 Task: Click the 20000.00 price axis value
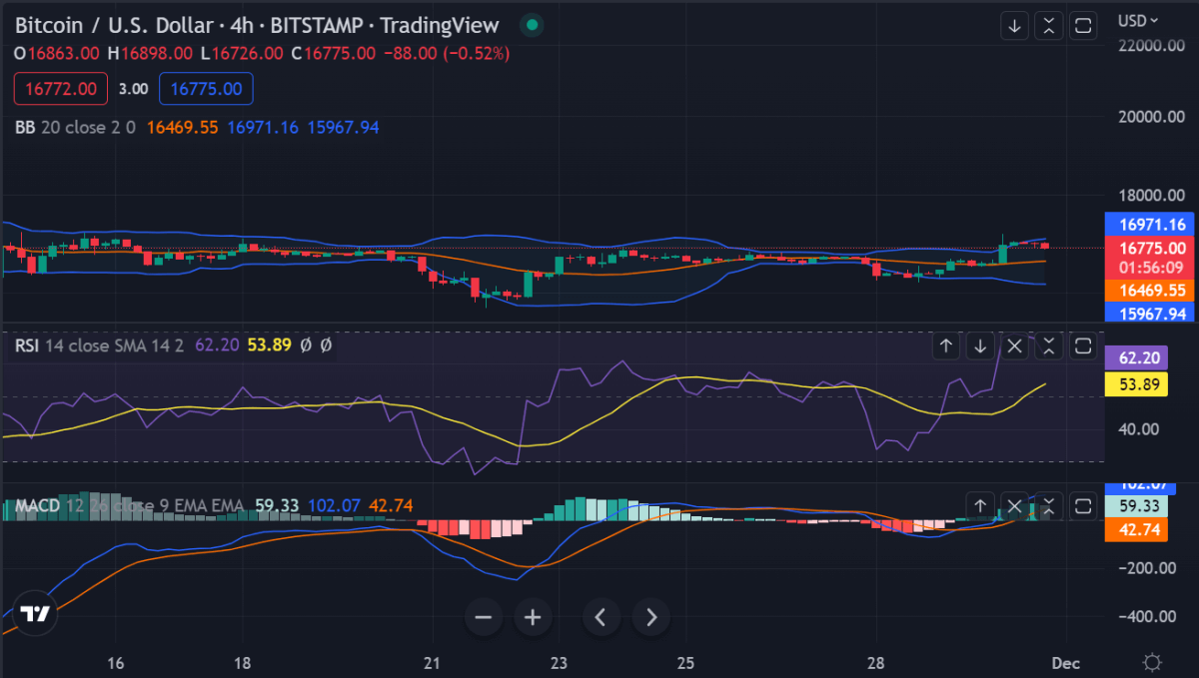coord(1152,117)
